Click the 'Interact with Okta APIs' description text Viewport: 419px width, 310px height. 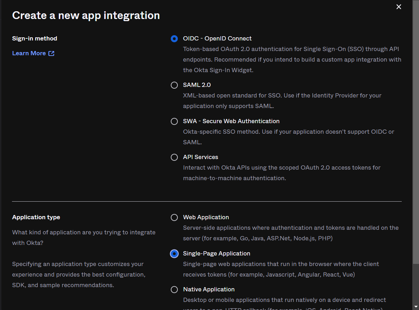(x=282, y=173)
